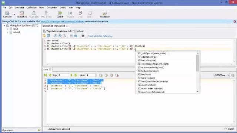Screen dimensions: 237x133
Task: Open the Collection menu
Action: 31,7
